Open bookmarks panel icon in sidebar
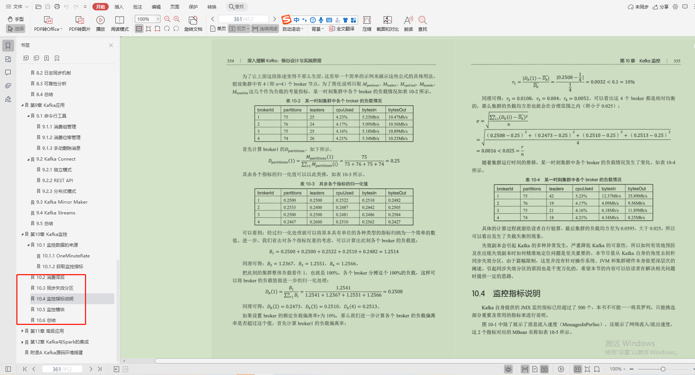 click(8, 46)
